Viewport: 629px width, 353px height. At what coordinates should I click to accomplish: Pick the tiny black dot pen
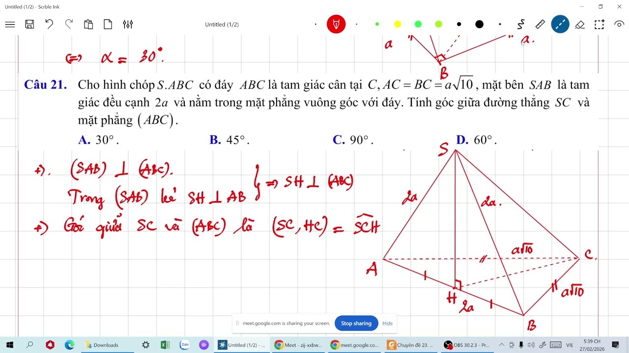coord(315,25)
